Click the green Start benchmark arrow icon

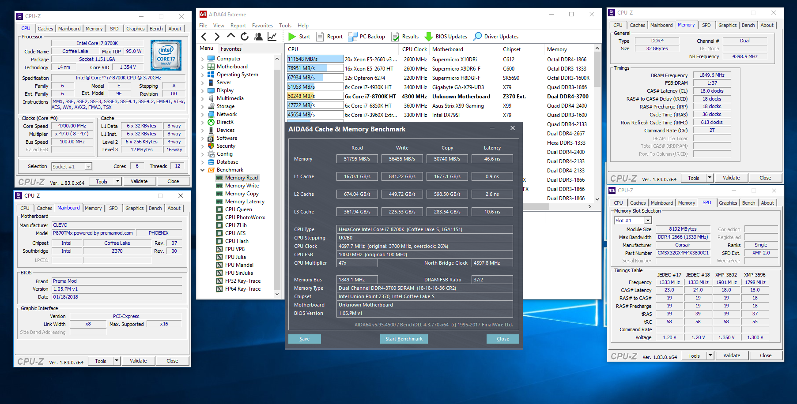(x=292, y=37)
